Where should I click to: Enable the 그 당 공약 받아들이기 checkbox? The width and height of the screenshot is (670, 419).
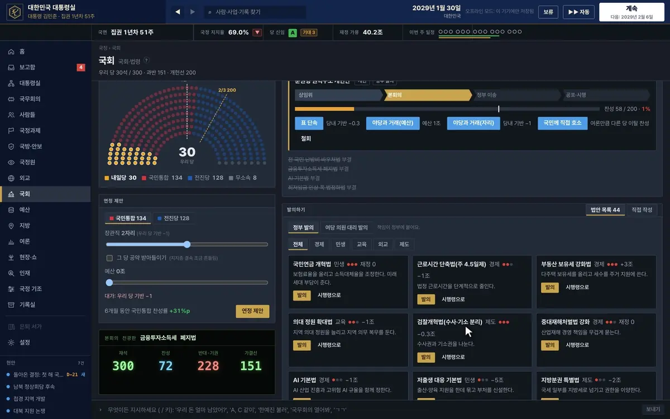pos(109,258)
